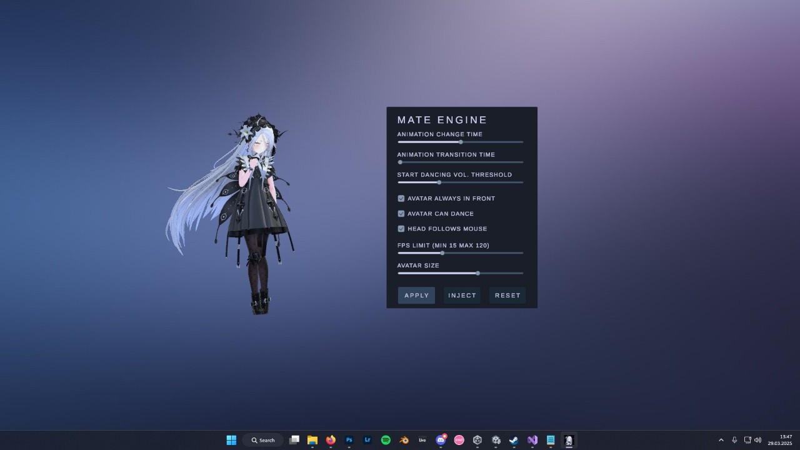Open the Windows Start menu
This screenshot has height=450, width=800.
coord(231,440)
